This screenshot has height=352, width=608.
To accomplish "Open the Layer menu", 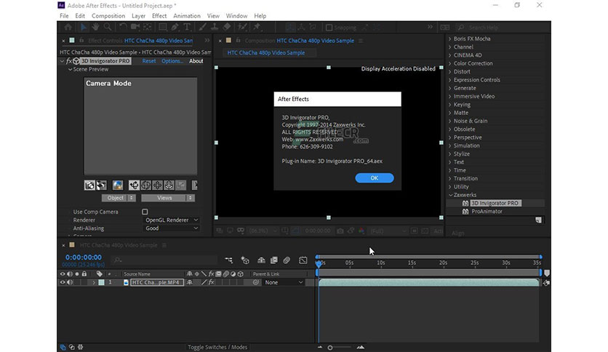I will 138,16.
